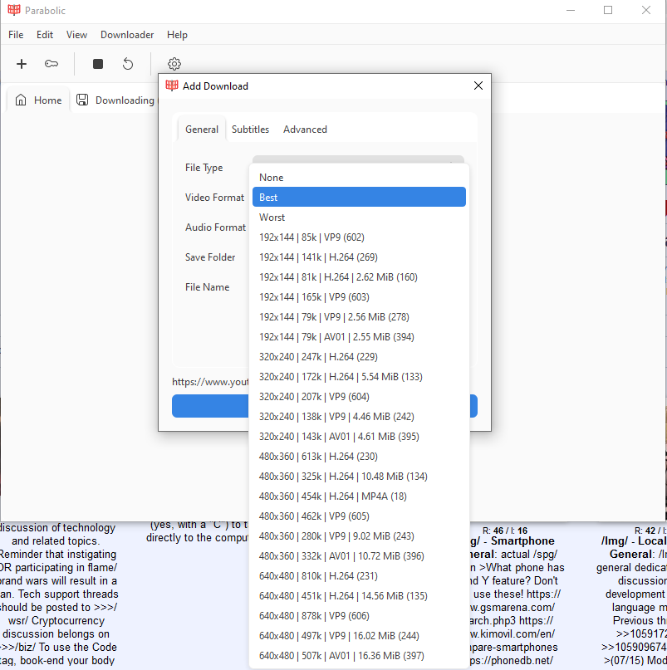Image resolution: width=667 pixels, height=670 pixels.
Task: Click the https://www.yout URL text
Action: [x=210, y=382]
